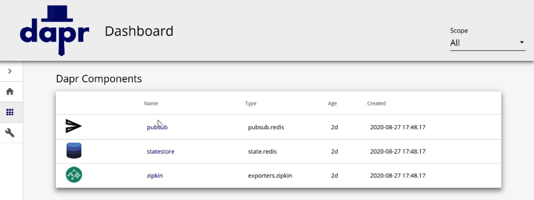534x200 pixels.
Task: Expand the sidebar with chevron arrow
Action: pos(10,71)
